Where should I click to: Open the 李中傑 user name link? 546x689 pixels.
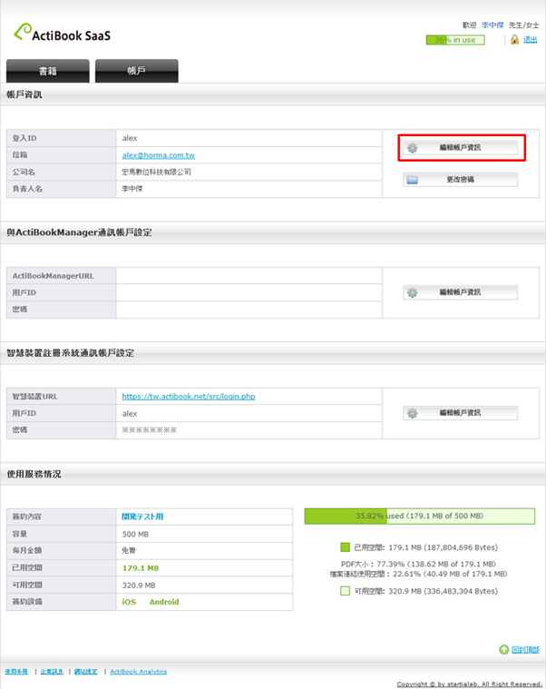click(x=492, y=25)
